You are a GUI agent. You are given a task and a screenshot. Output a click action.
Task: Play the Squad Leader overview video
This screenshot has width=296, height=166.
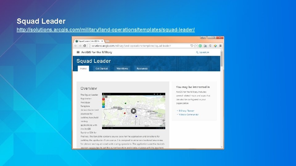[134, 111]
